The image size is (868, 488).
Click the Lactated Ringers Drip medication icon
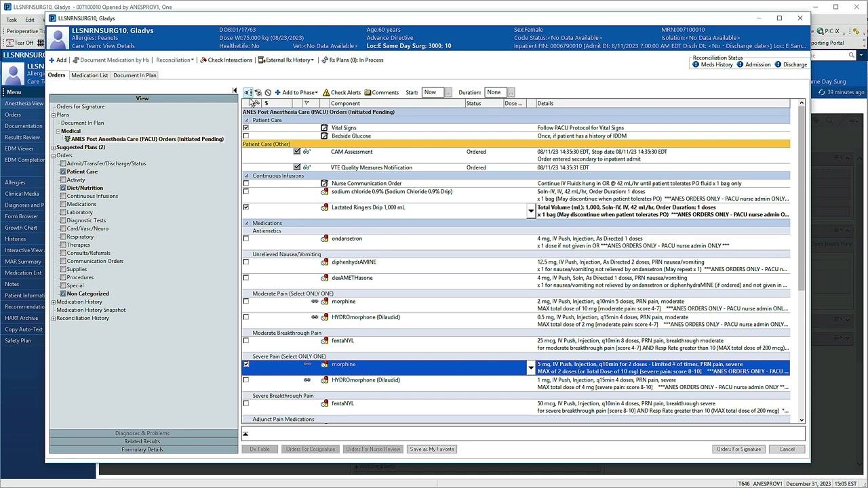pyautogui.click(x=325, y=207)
